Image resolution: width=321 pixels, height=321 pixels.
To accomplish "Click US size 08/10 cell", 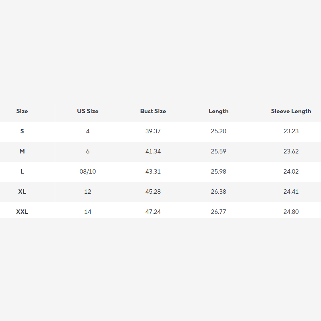I will 88,172.
